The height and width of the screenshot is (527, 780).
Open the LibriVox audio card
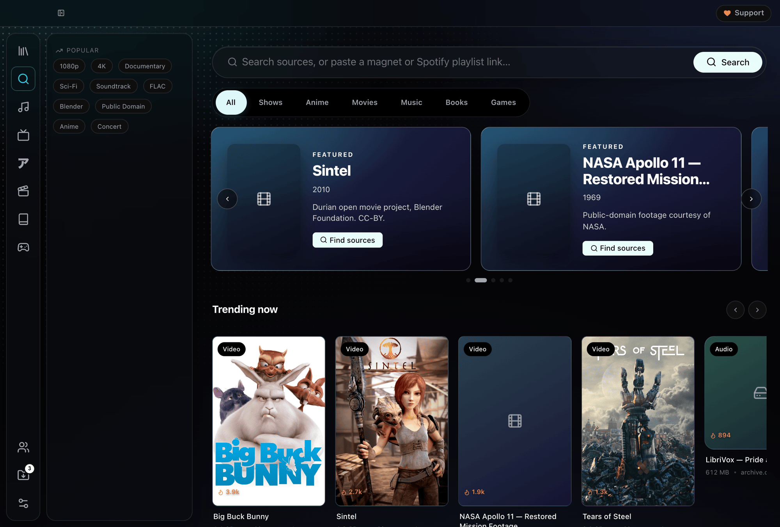click(736, 393)
